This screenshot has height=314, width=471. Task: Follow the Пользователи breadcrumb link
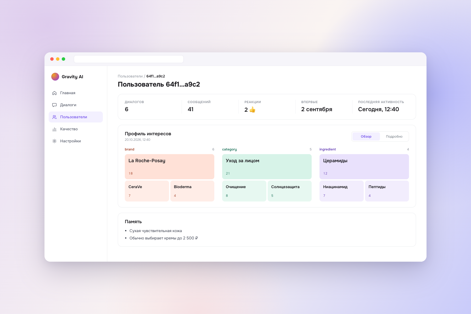pos(130,76)
